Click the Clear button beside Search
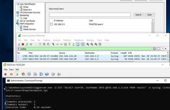The height and width of the screenshot is (110, 170). point(150,15)
